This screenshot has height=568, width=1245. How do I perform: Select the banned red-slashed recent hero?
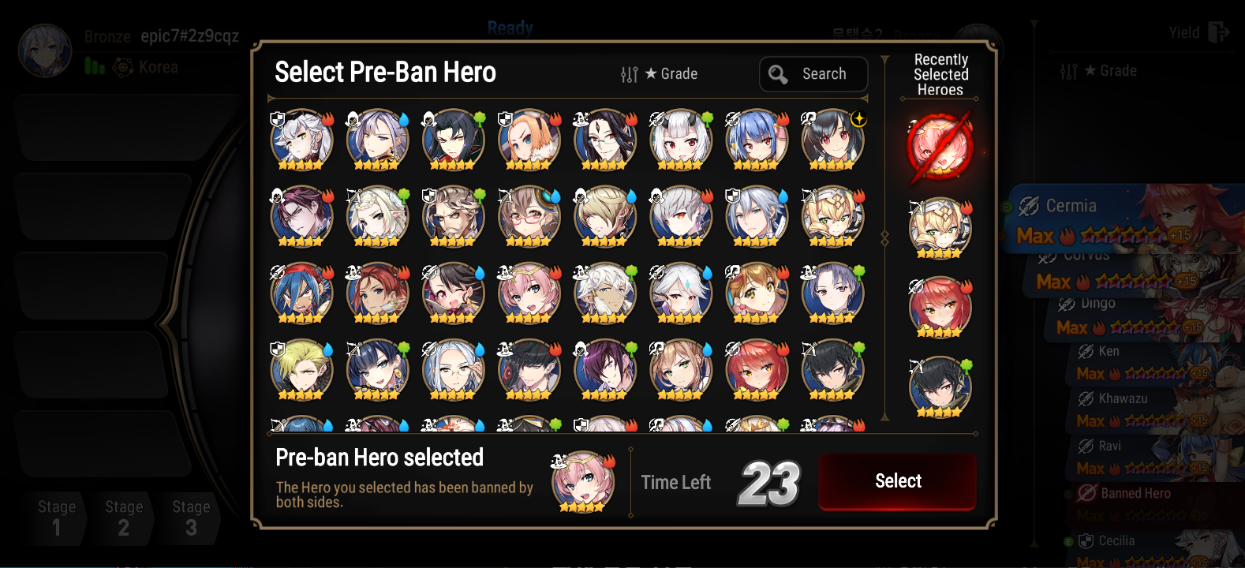tap(940, 148)
